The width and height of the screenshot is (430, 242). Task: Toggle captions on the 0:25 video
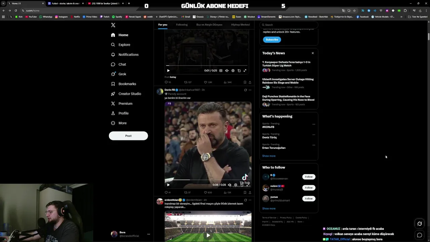[x=221, y=71]
